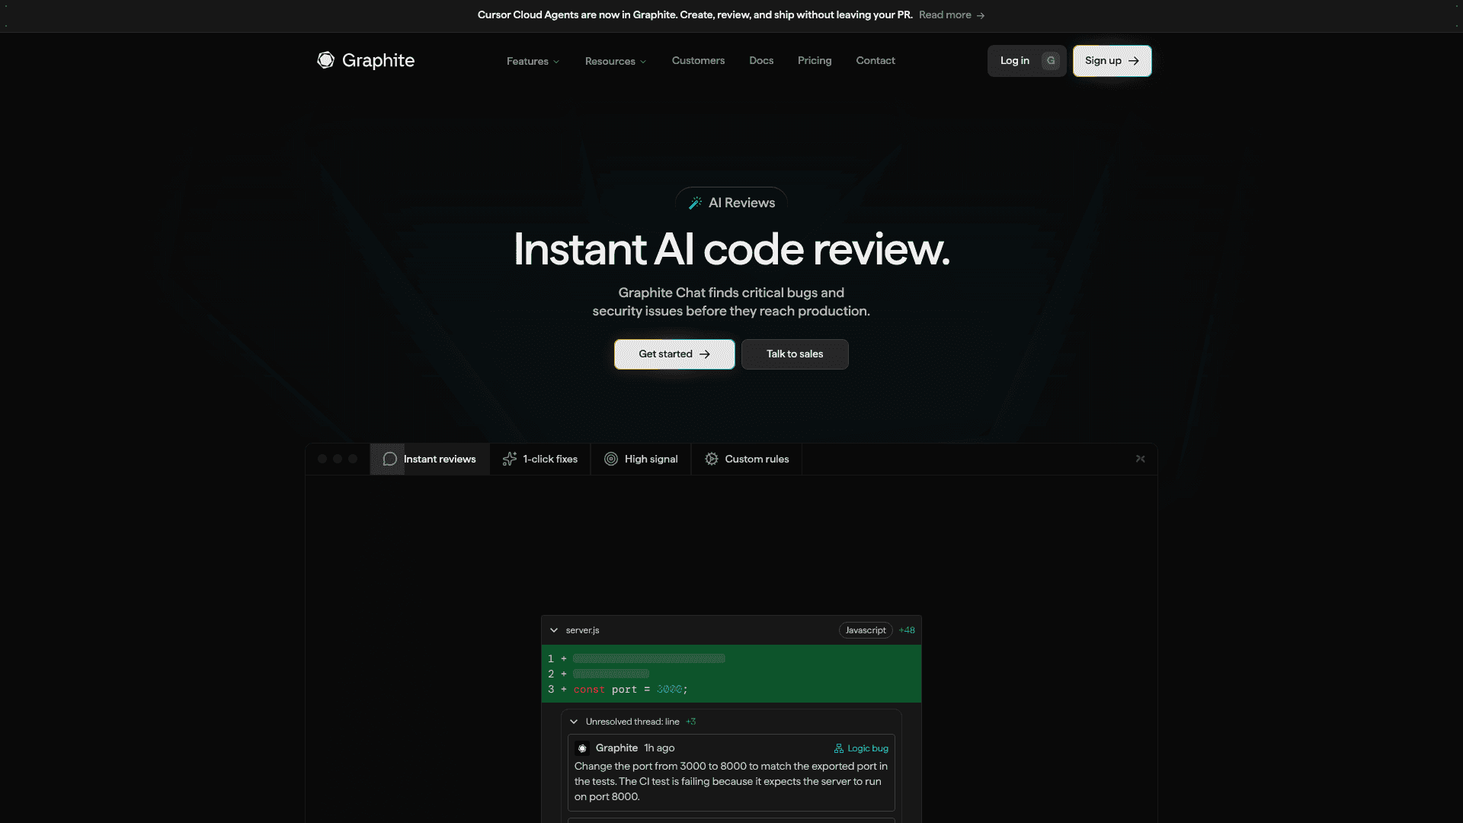Click the AI Reviews pill label
This screenshot has width=1463, height=823.
click(x=741, y=203)
